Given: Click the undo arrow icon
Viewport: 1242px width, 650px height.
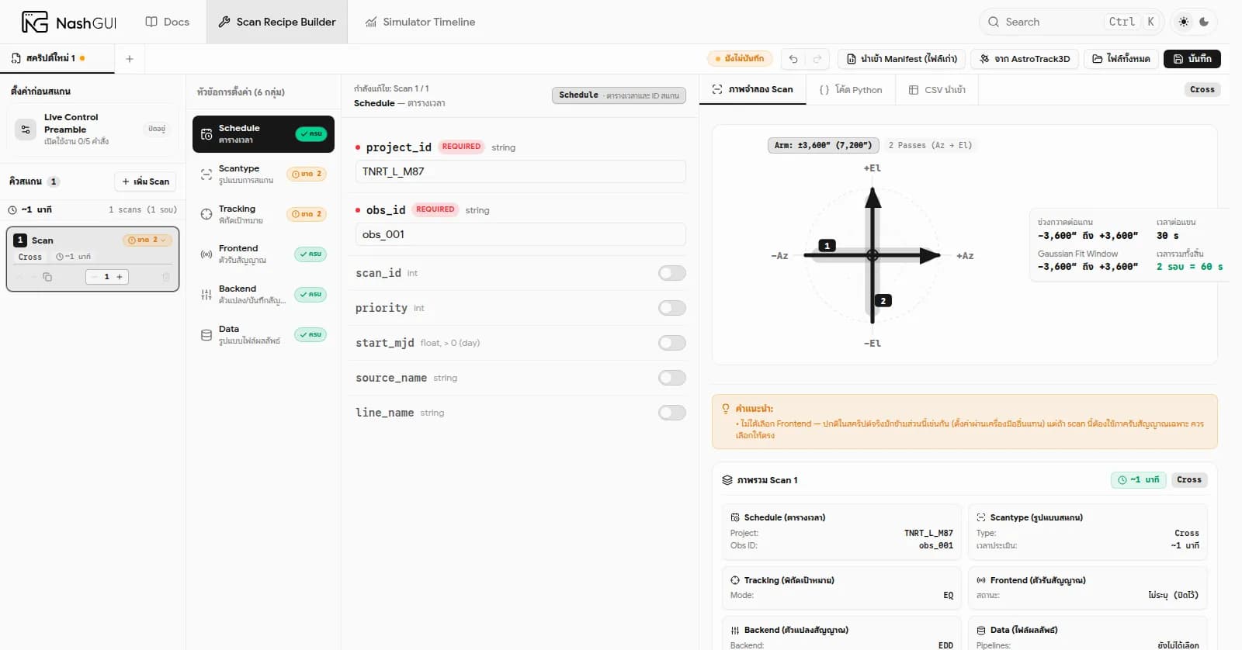Looking at the screenshot, I should pos(793,59).
